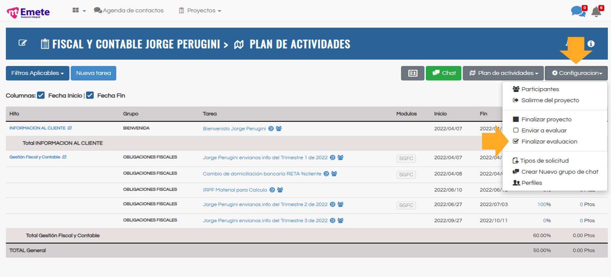Image resolution: width=611 pixels, height=277 pixels.
Task: Click participants icon beside Bienvenido Jorge Perugini
Action: click(x=279, y=129)
